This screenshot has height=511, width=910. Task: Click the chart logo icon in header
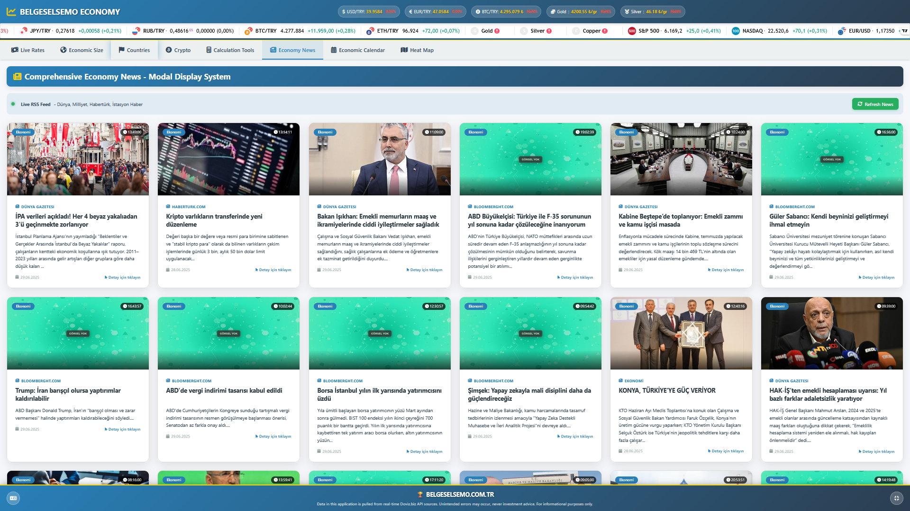click(11, 12)
